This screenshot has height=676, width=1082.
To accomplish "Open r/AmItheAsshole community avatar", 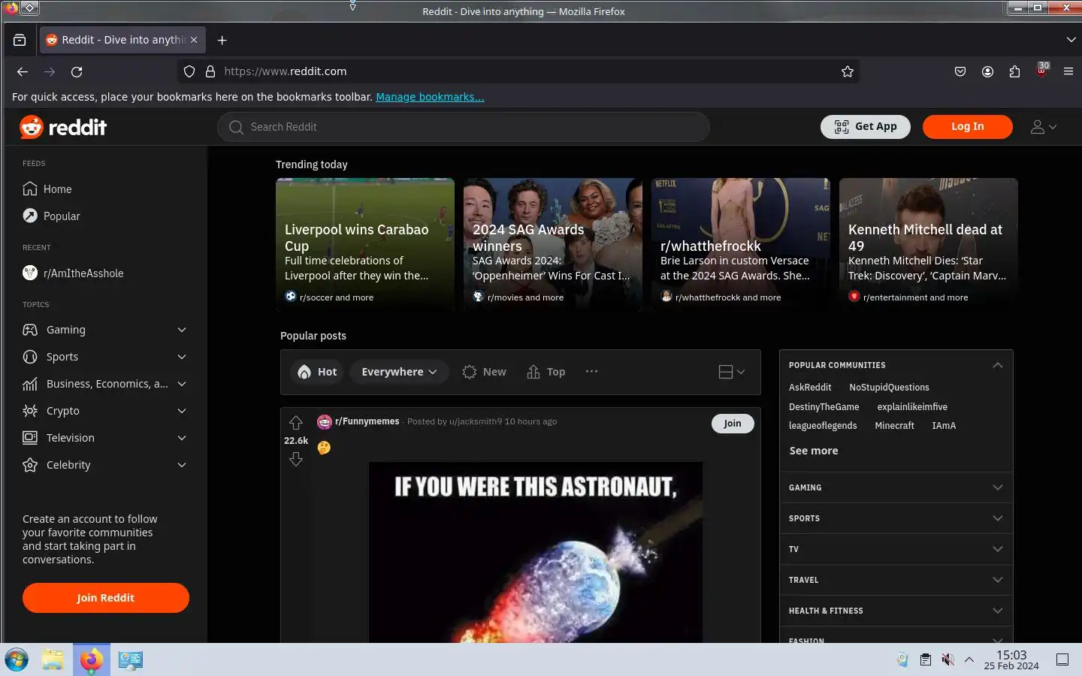I will tap(30, 273).
